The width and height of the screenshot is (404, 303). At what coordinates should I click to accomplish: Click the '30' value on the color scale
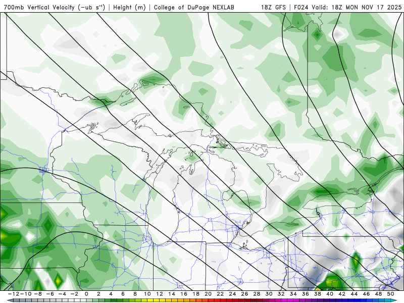click(x=269, y=294)
